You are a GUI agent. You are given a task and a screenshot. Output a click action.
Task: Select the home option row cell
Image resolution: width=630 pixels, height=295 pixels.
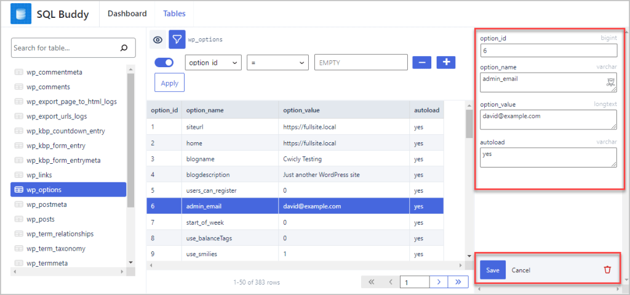coord(230,143)
